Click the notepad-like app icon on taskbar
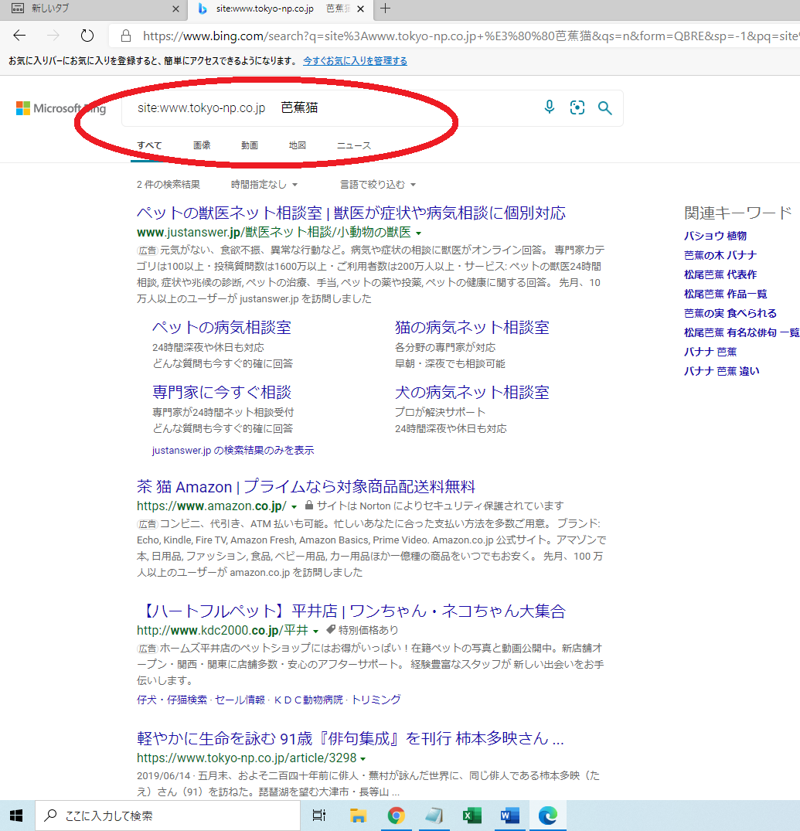 434,816
